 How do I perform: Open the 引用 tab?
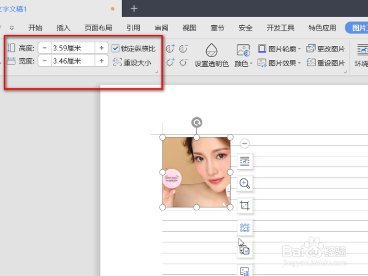tap(133, 28)
